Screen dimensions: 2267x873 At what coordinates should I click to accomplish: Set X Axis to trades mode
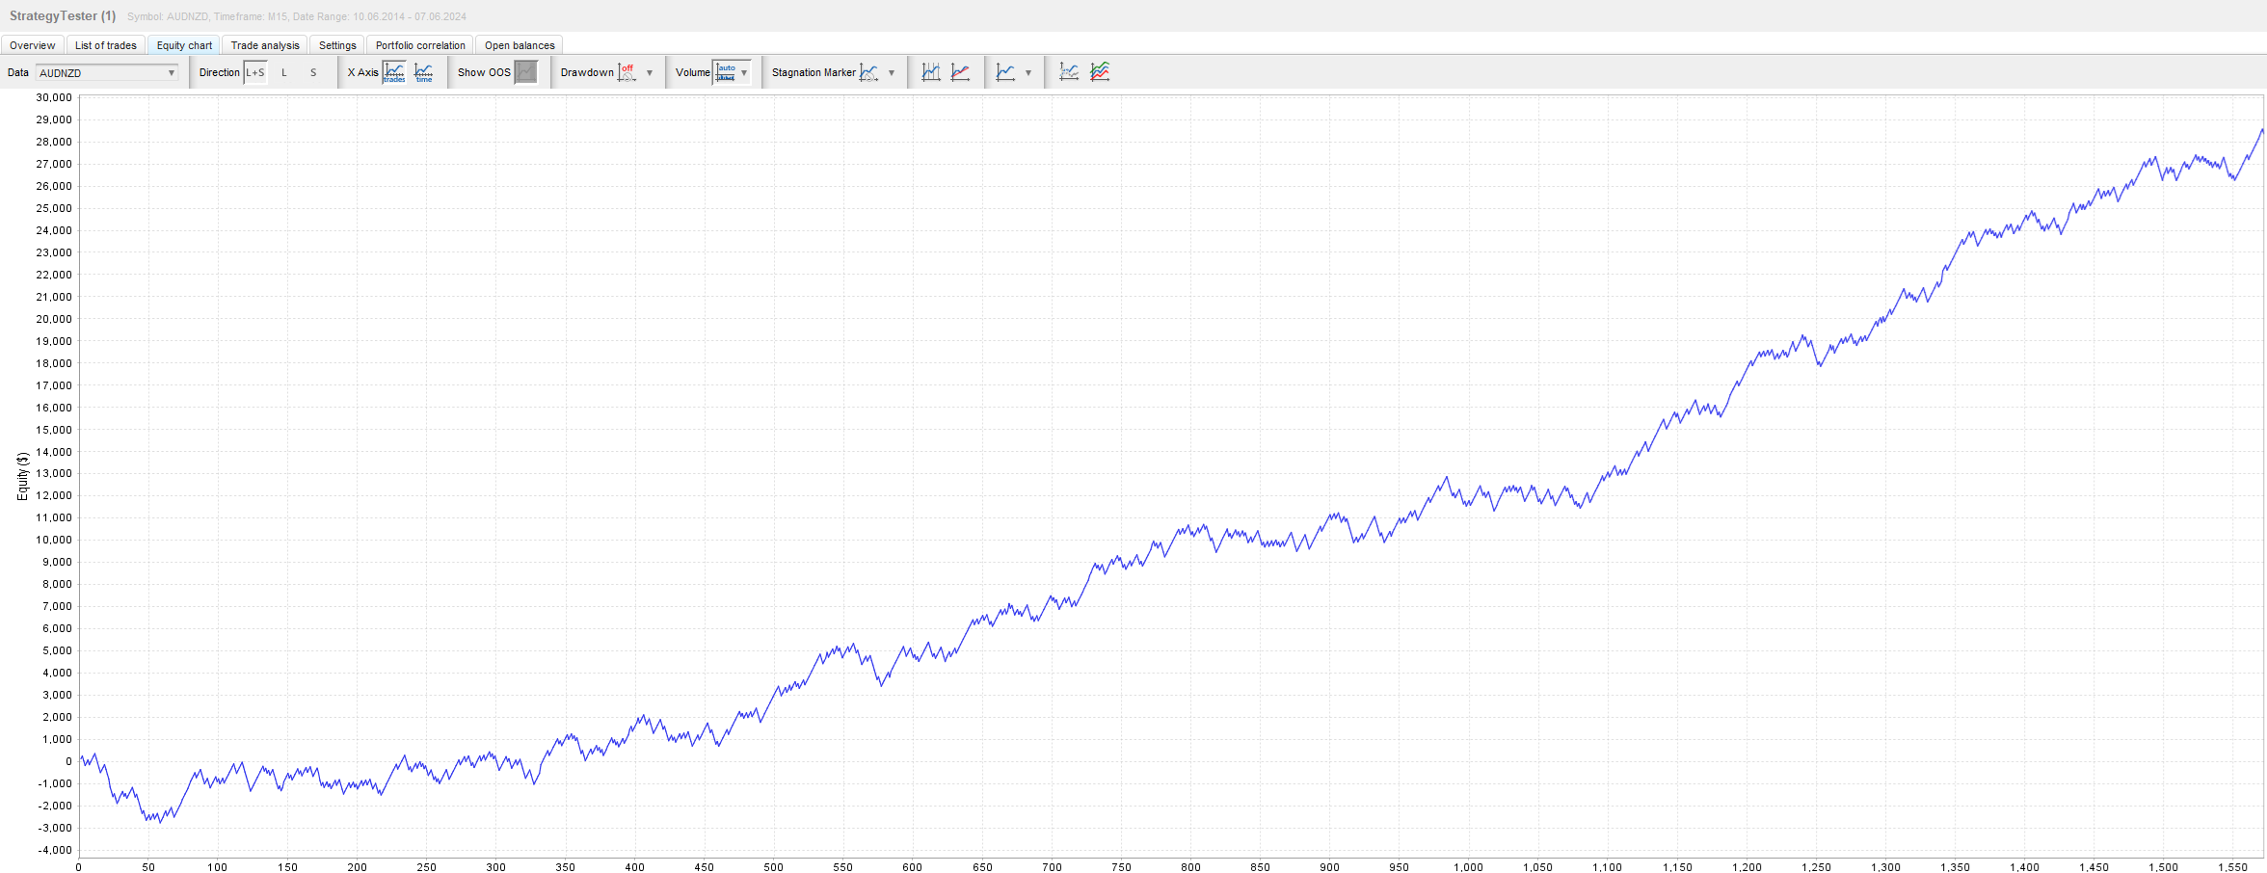point(394,72)
